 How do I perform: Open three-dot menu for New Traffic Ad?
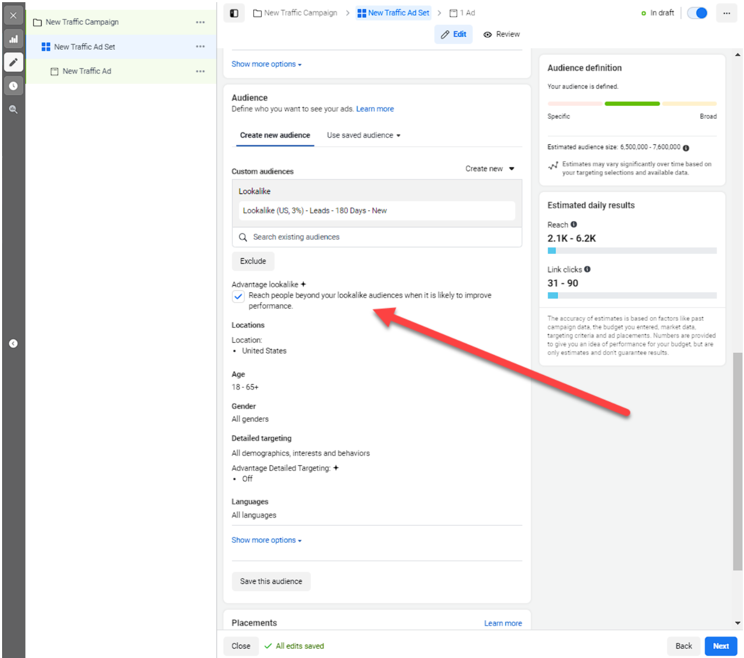coord(200,71)
